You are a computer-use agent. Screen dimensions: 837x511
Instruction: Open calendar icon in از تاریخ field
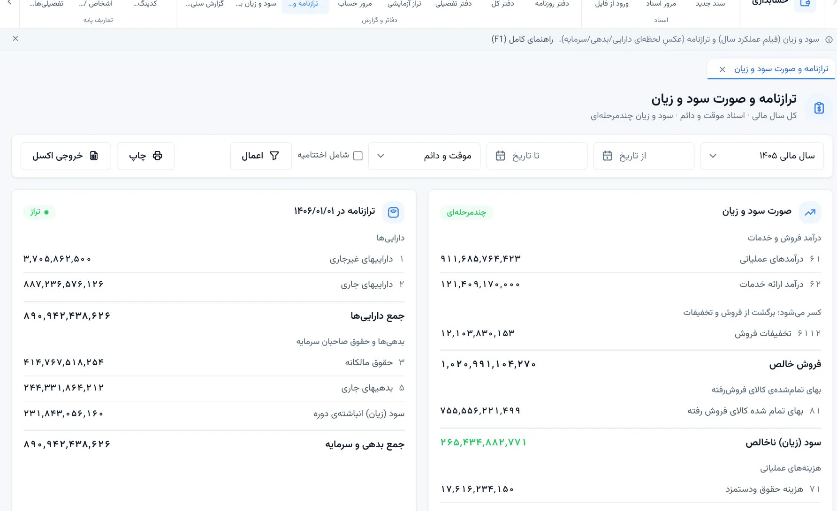click(x=607, y=156)
